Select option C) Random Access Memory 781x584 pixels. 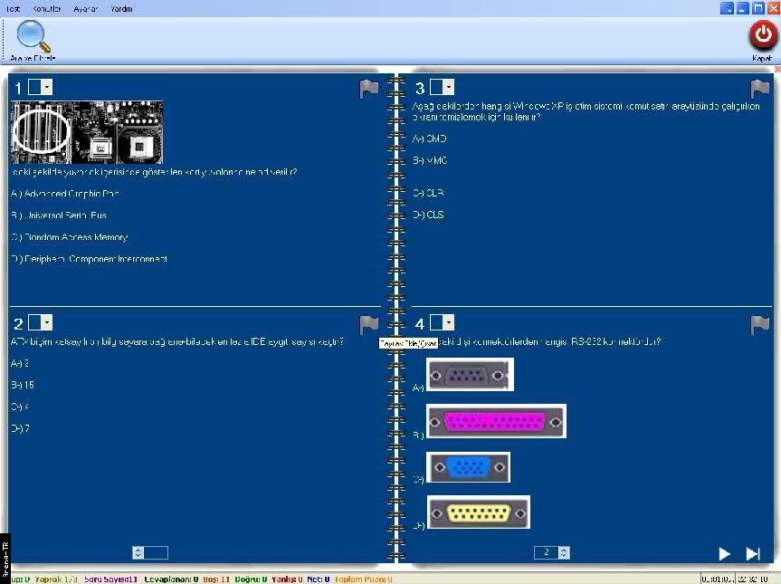(70, 237)
